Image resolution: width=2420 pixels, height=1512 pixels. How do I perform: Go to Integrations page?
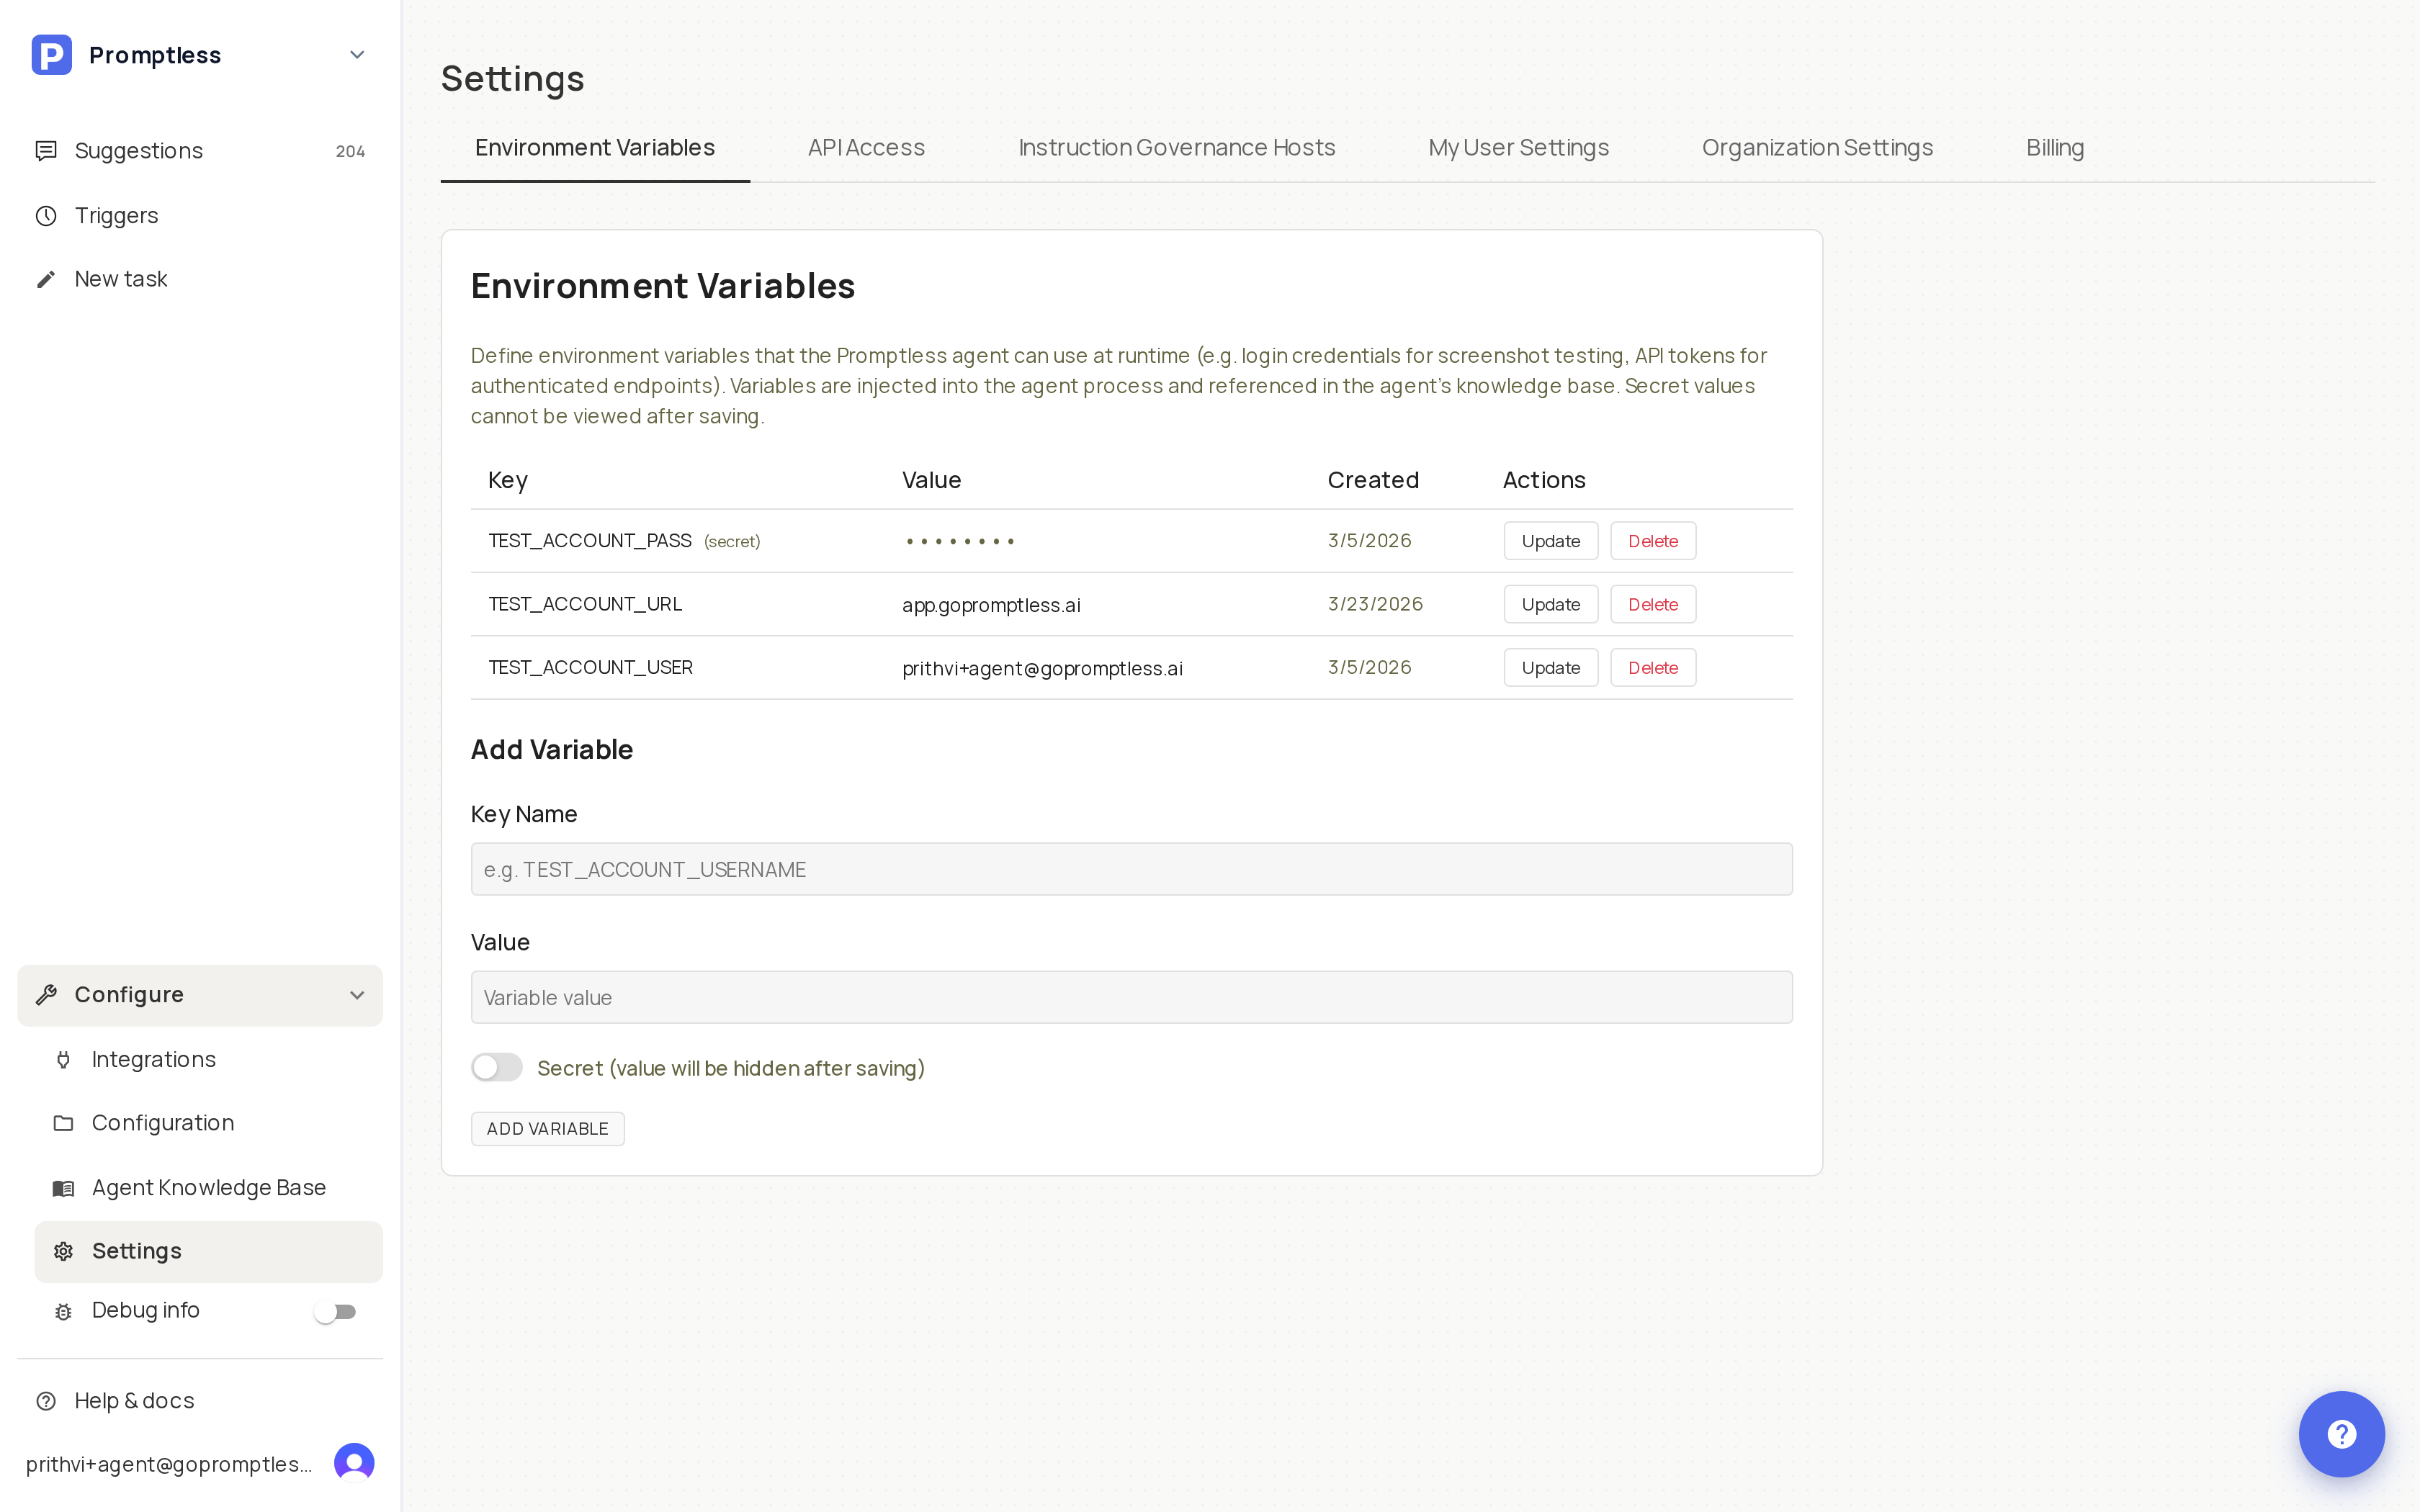(x=208, y=1060)
